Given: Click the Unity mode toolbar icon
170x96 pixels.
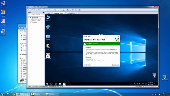Looking at the screenshot, I should (x=76, y=10).
